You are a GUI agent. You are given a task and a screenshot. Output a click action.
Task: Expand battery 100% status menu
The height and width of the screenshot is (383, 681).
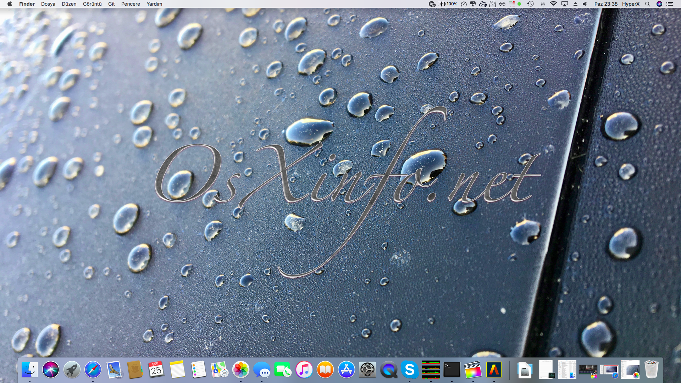click(448, 4)
